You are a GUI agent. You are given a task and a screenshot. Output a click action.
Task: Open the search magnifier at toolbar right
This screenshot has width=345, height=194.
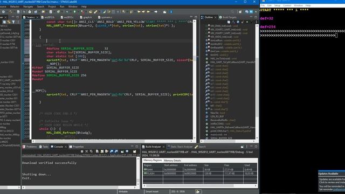232,12
